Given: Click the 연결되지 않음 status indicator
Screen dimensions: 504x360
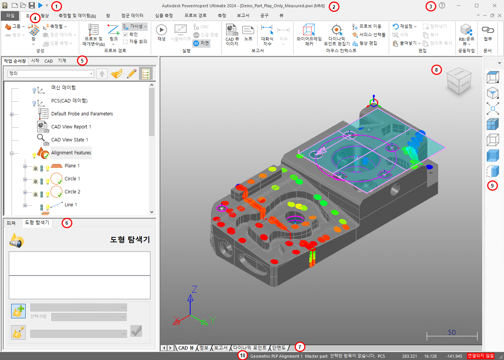Looking at the screenshot, I should click(x=481, y=356).
